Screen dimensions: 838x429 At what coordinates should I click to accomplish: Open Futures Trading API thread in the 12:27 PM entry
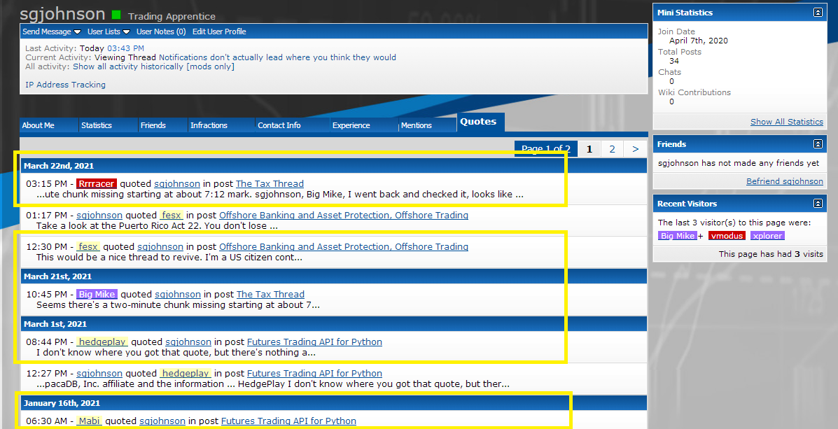click(314, 374)
